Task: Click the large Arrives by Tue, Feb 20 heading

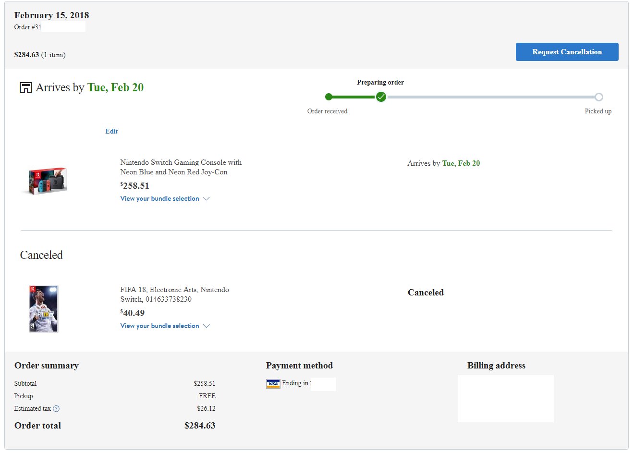Action: tap(89, 87)
